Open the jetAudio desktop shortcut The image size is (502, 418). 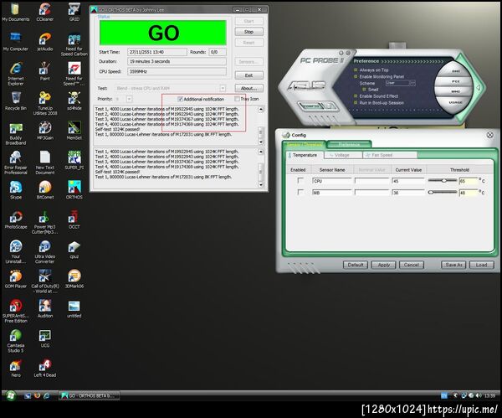45,42
